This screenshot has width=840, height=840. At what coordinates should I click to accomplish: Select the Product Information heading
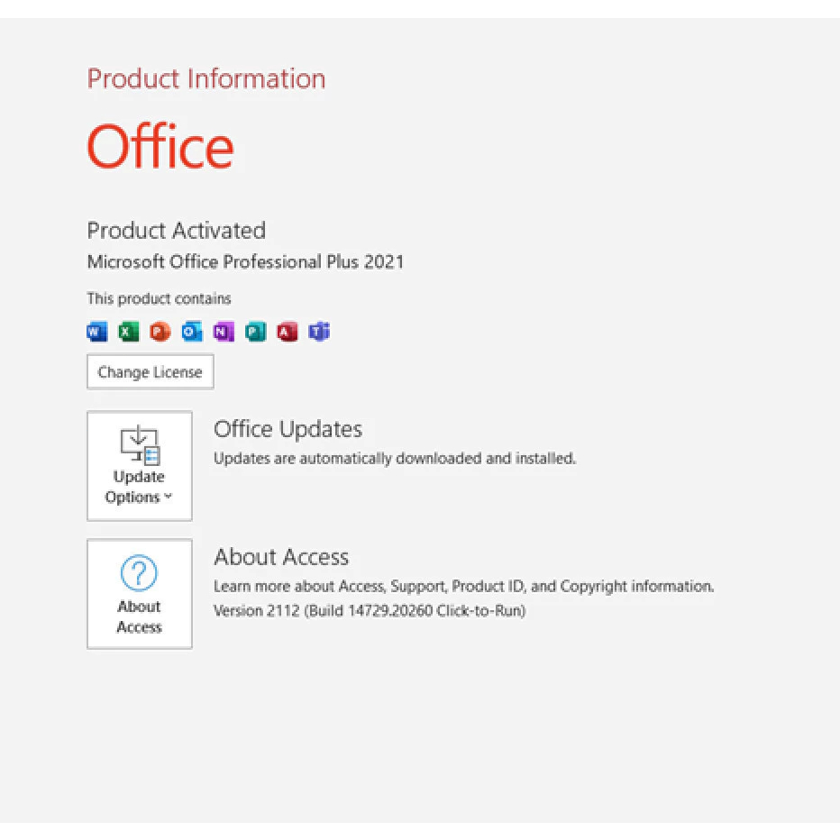[206, 78]
